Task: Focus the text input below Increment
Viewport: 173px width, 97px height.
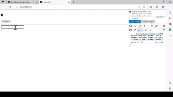Action: pos(13,27)
